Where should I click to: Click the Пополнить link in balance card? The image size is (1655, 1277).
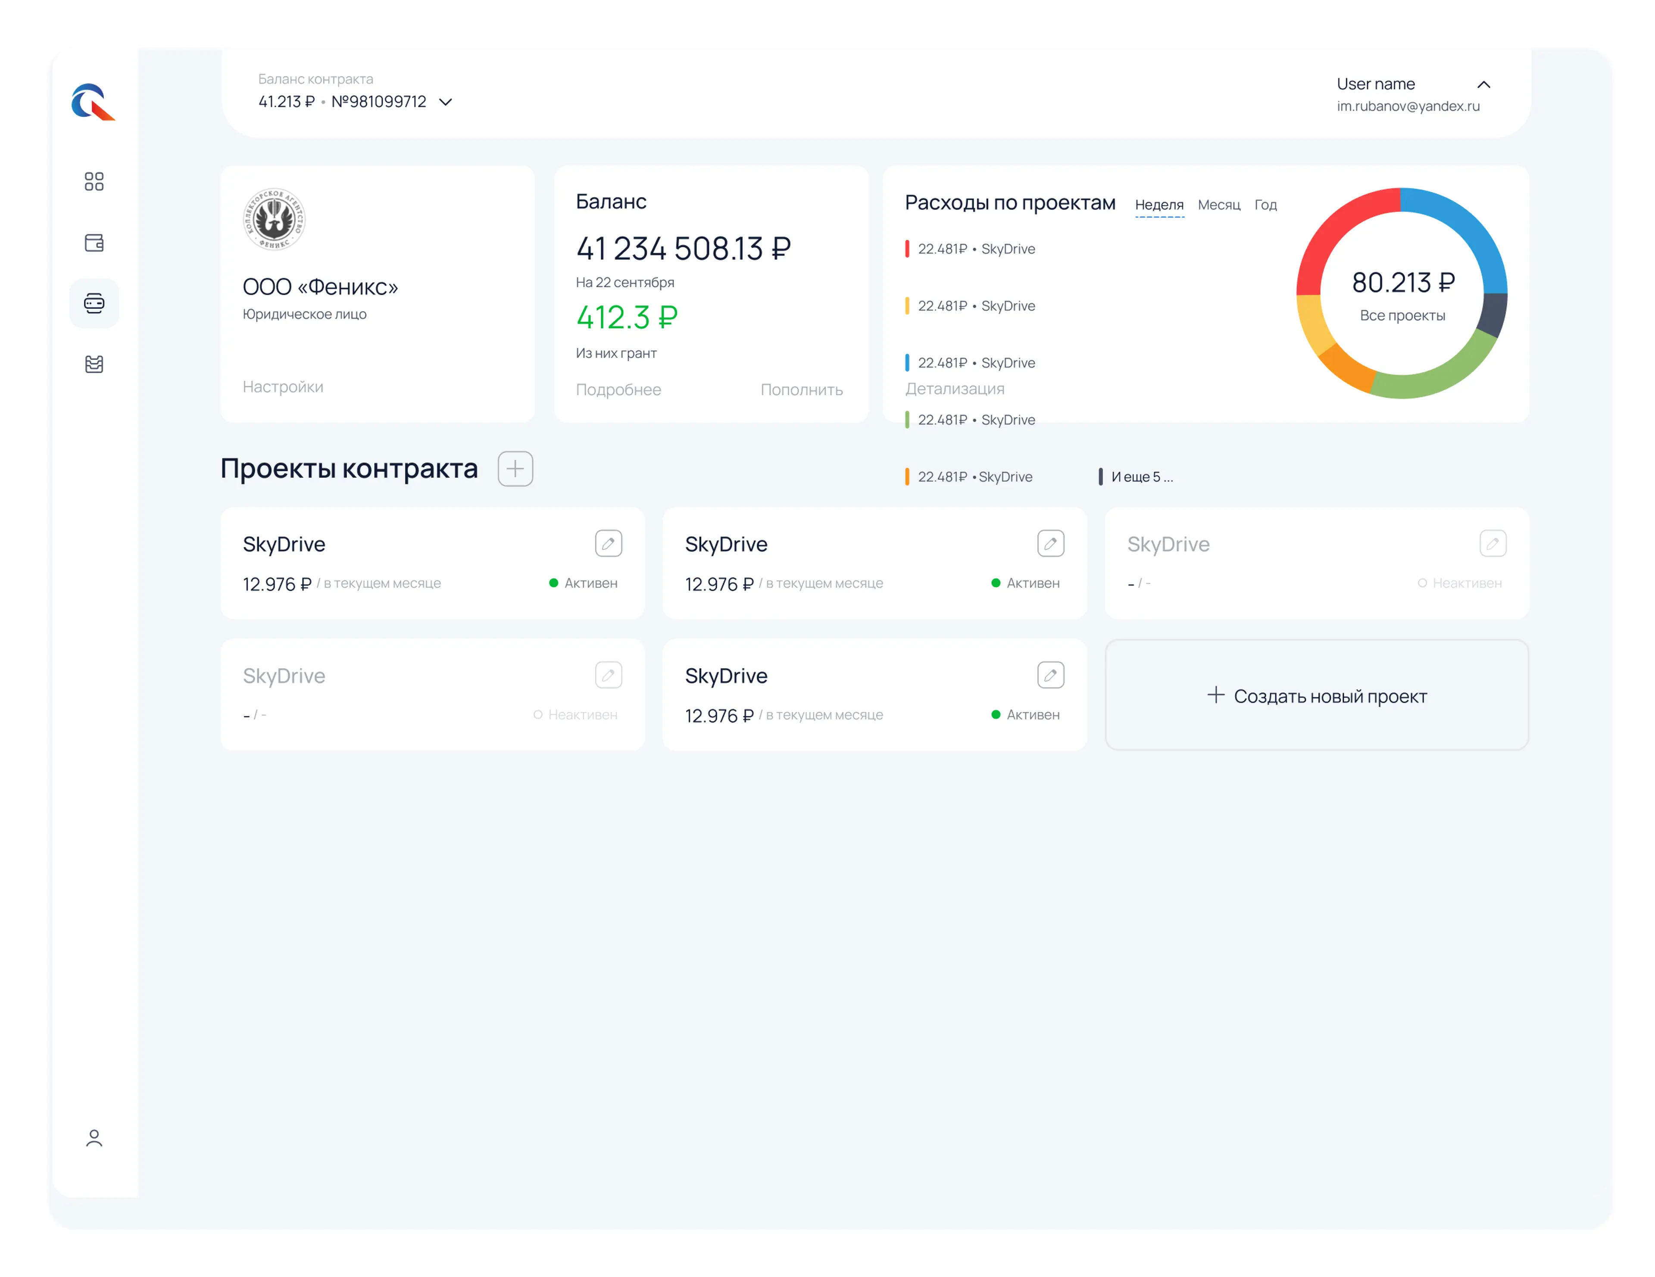pyautogui.click(x=801, y=389)
